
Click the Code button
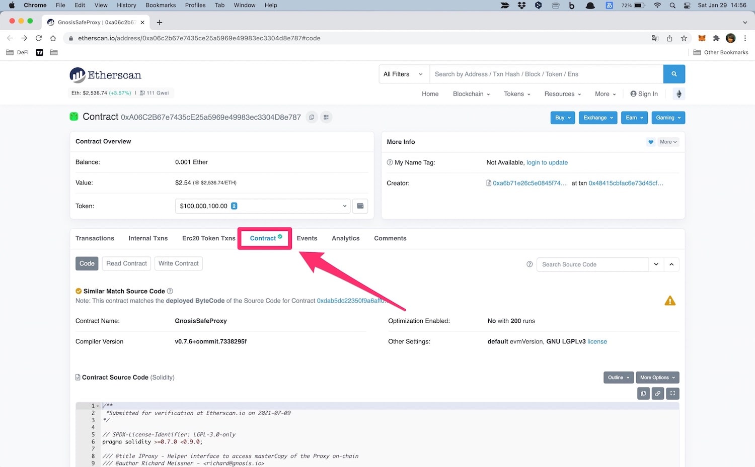pyautogui.click(x=87, y=263)
